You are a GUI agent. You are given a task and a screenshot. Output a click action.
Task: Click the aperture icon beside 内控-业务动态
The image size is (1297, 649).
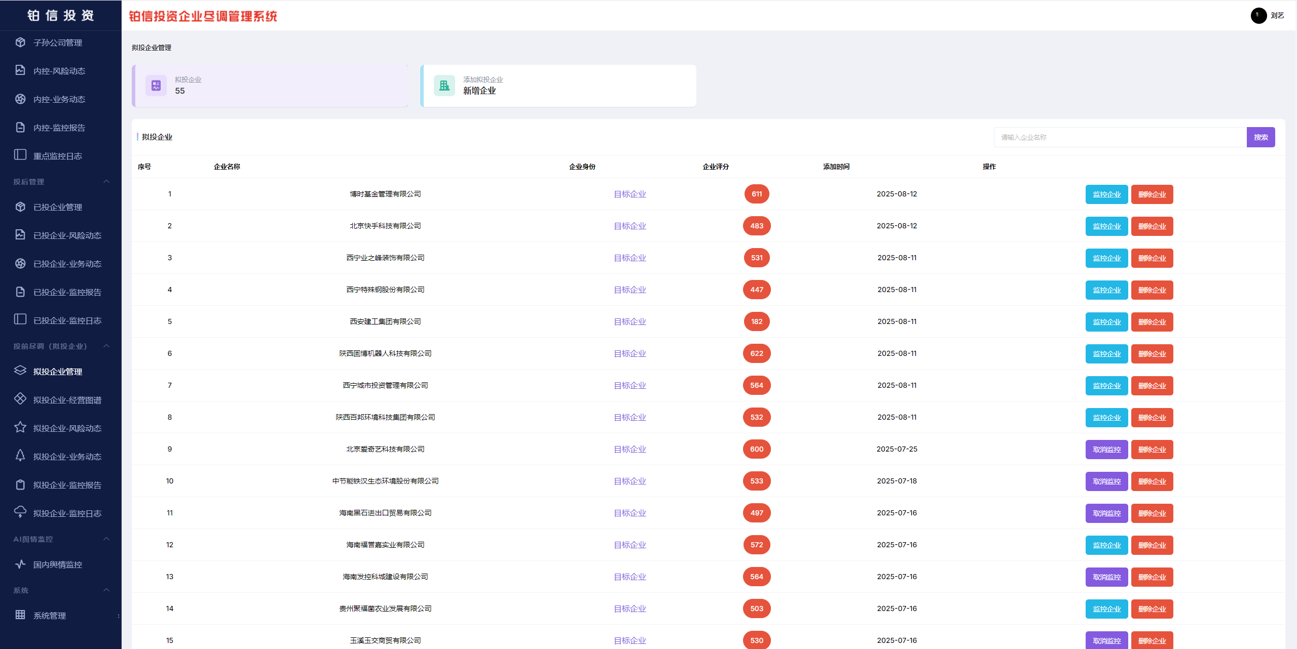[20, 99]
